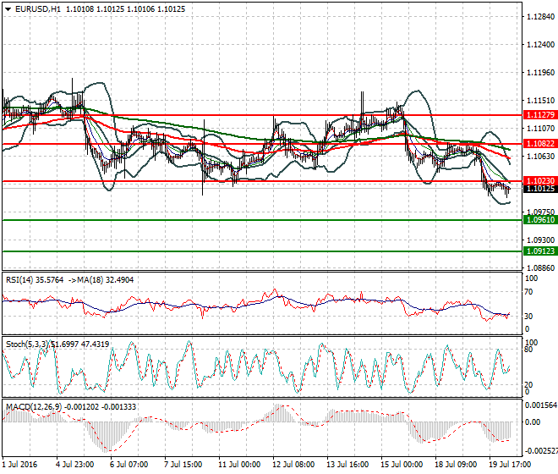The height and width of the screenshot is (474, 558).
Task: Select the MACD scale value -0.002527
Action: coord(541,451)
